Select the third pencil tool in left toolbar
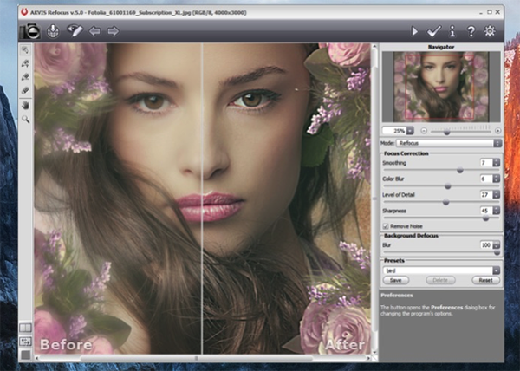 [25, 77]
